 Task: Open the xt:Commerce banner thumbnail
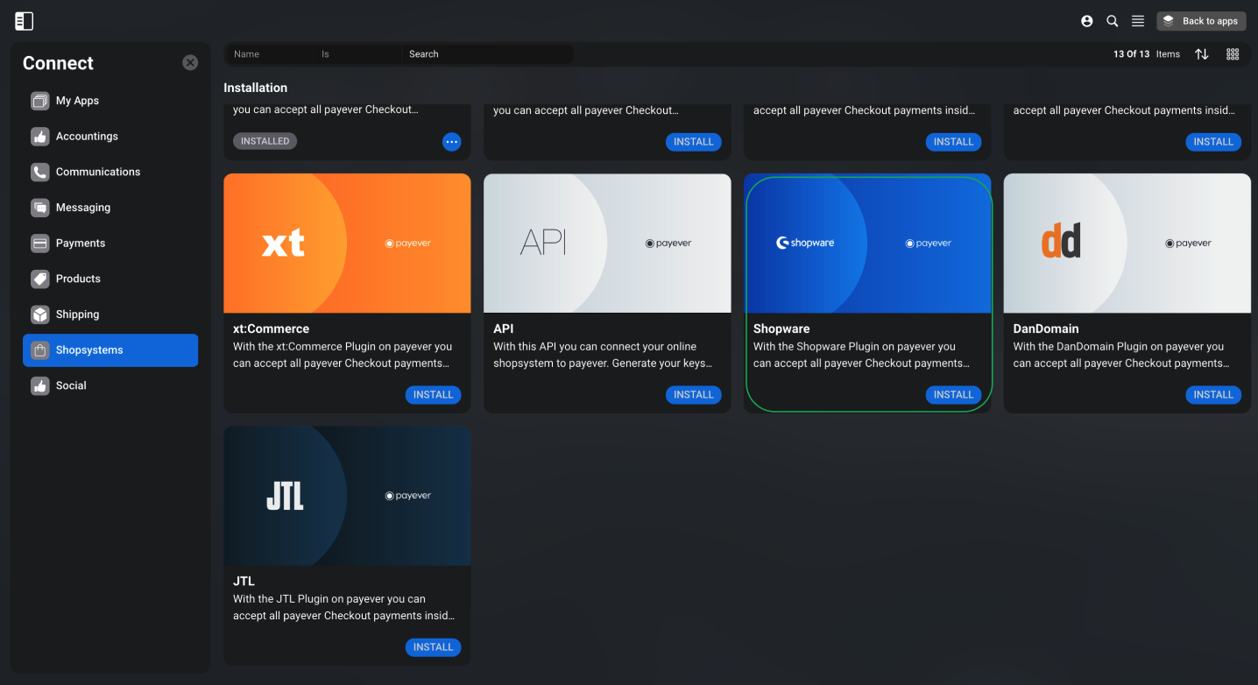[347, 244]
